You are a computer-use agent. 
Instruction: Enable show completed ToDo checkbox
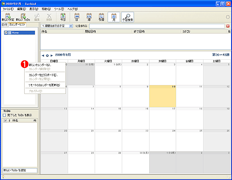4,115
